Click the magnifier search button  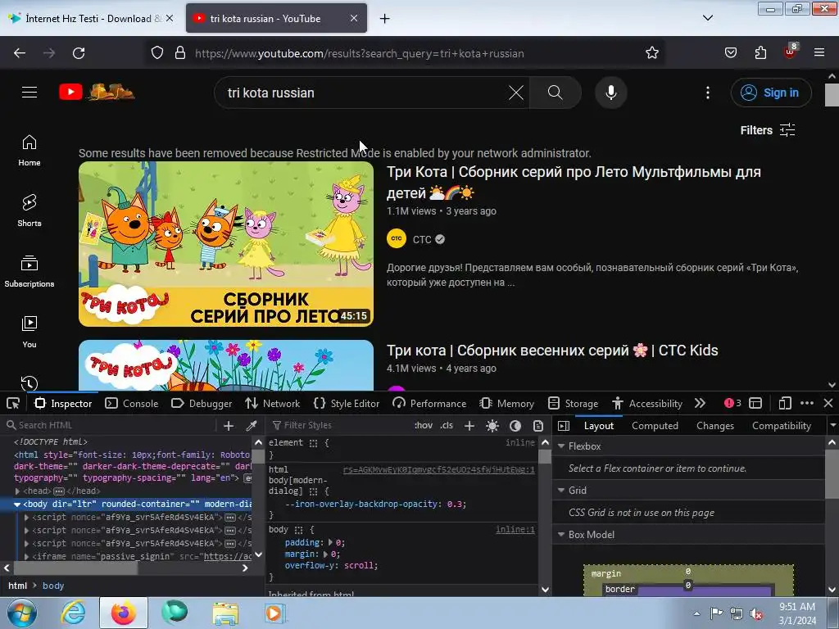(x=556, y=93)
